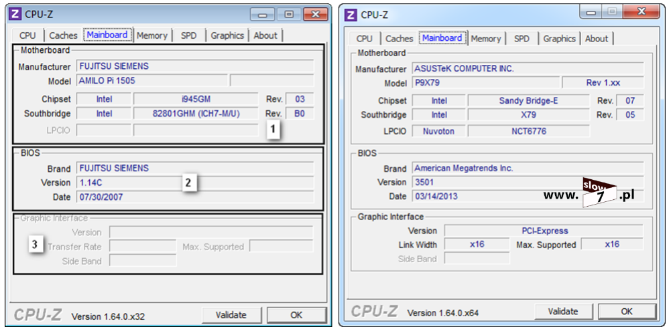Open the Caches tab in the left CPU-Z window
669x329 pixels.
tap(63, 35)
